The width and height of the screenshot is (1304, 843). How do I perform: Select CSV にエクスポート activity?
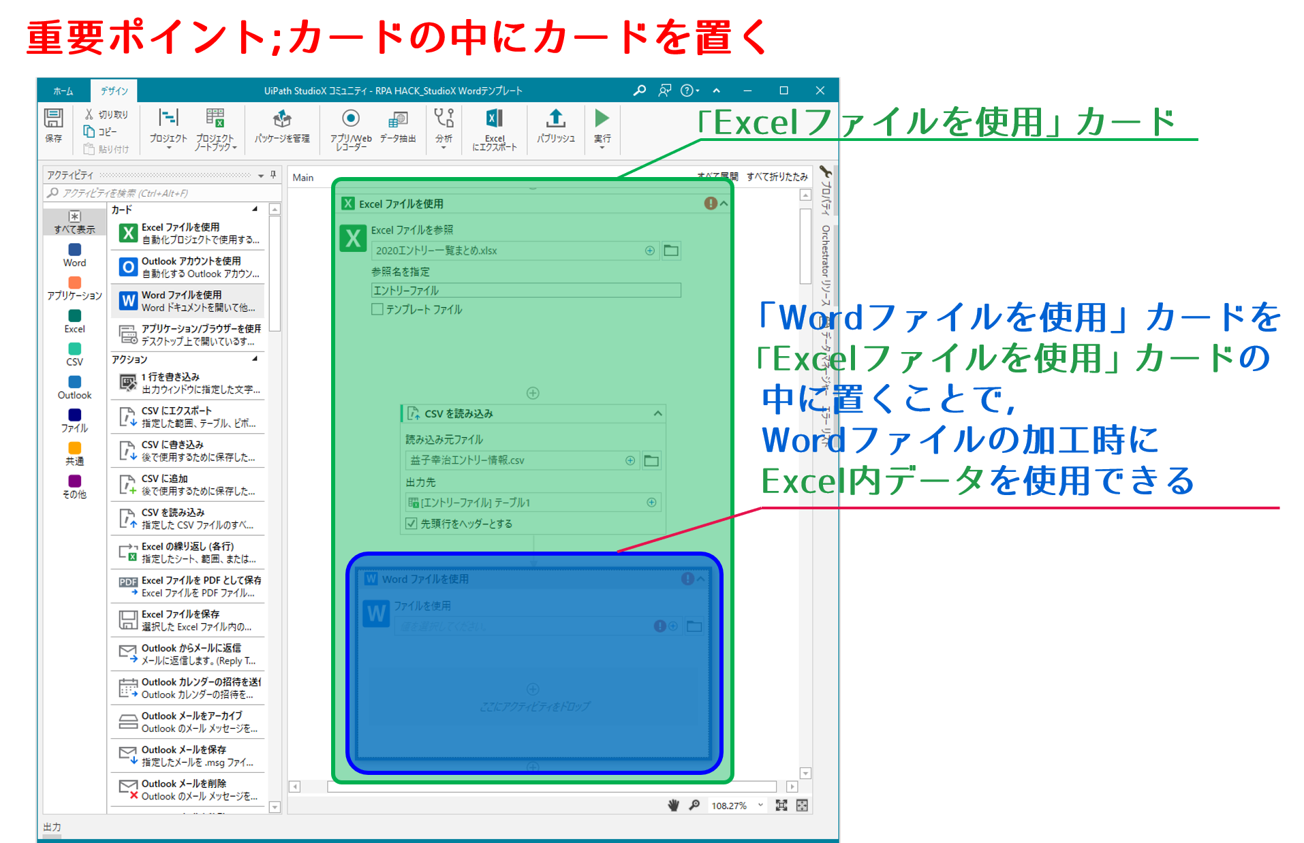pyautogui.click(x=187, y=417)
